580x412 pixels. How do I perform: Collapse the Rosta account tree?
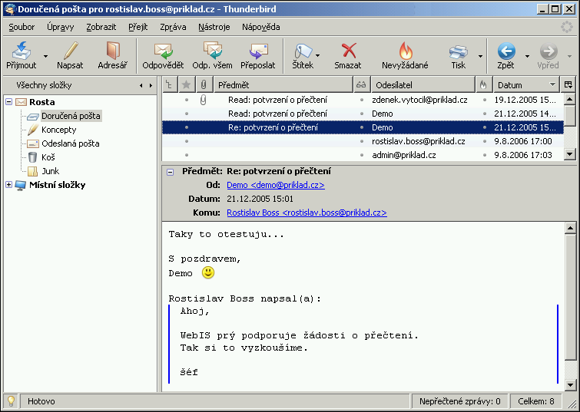[x=8, y=102]
